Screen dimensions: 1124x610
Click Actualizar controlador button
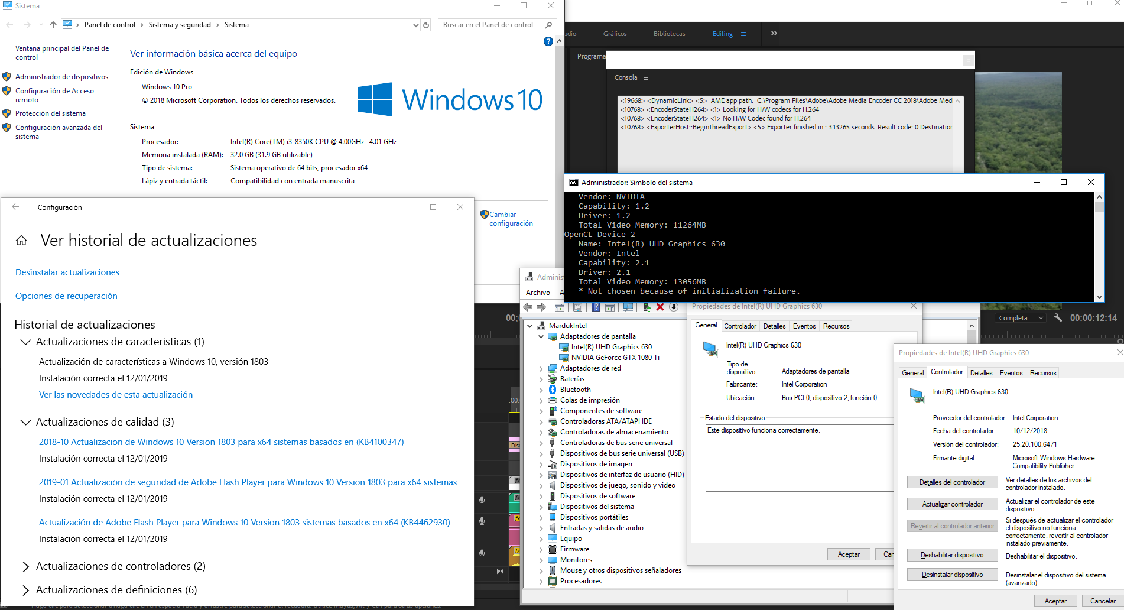point(952,504)
